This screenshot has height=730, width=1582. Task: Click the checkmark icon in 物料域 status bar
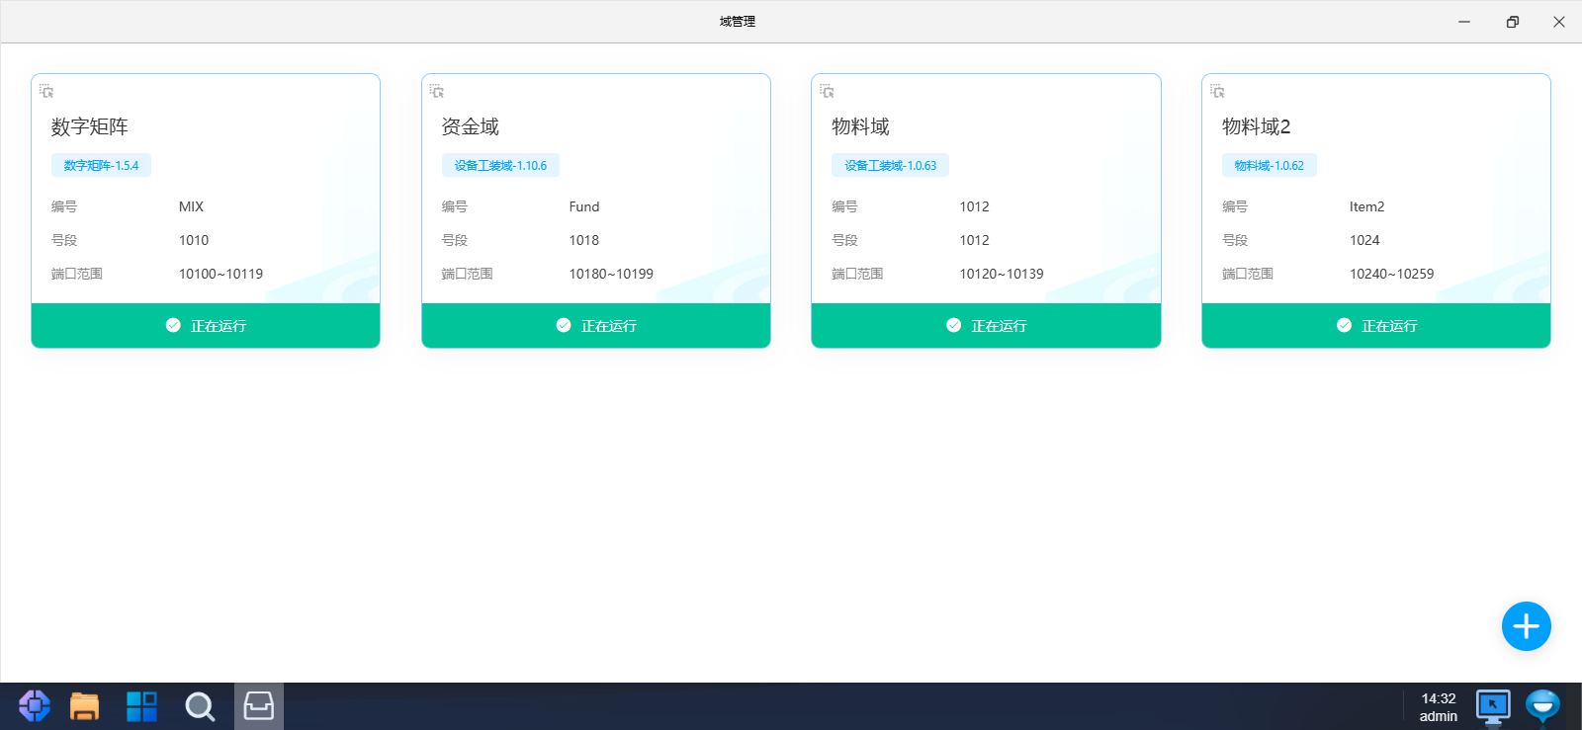953,325
